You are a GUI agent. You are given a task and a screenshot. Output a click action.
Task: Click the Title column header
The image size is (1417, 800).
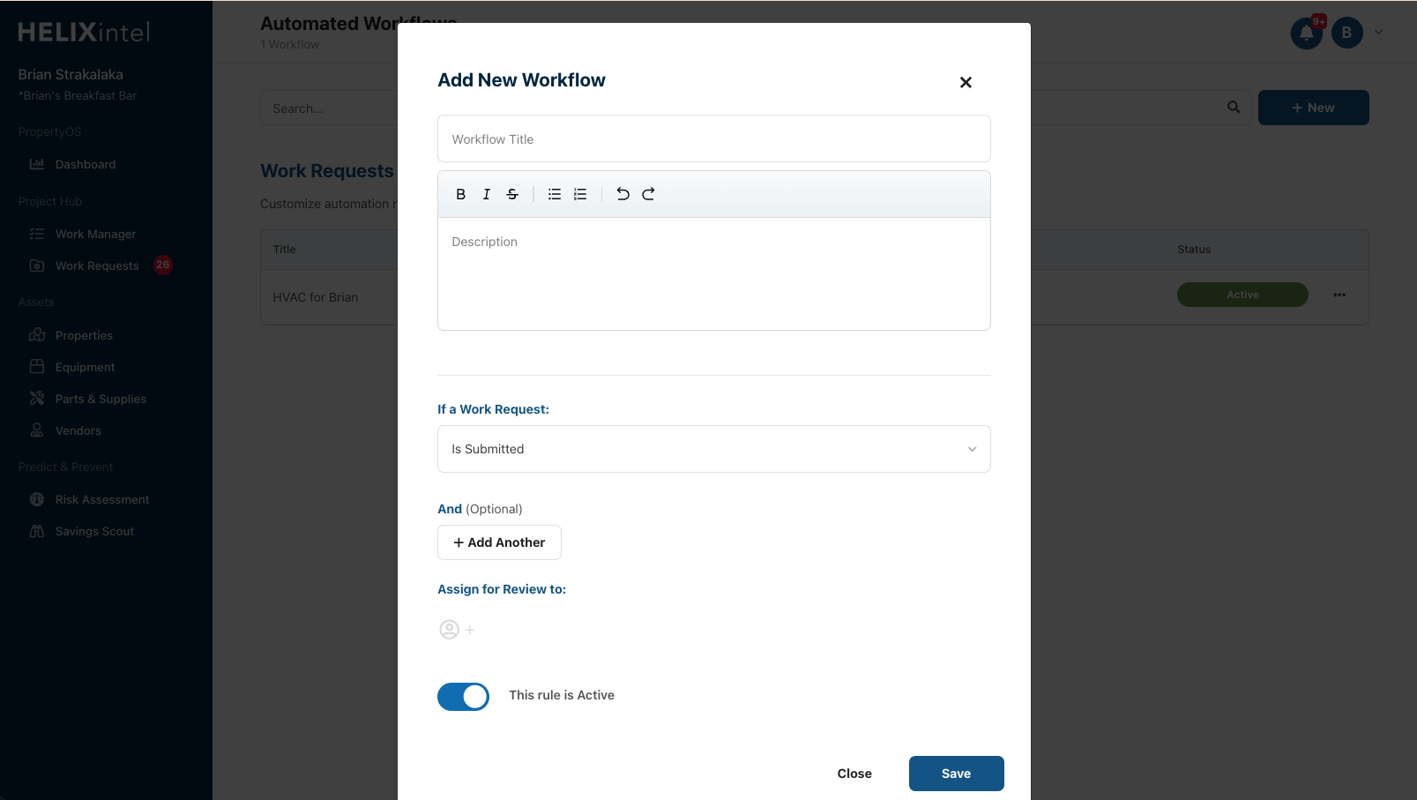click(284, 250)
